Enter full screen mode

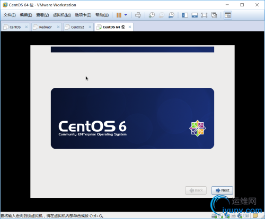(204, 15)
